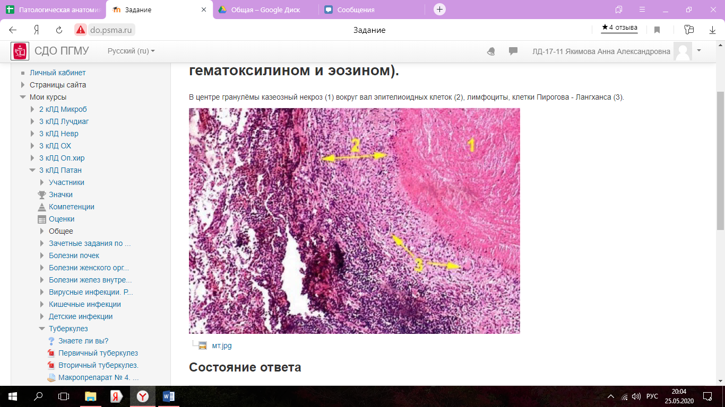Open the browser hamburger menu
The image size is (725, 407).
[642, 10]
